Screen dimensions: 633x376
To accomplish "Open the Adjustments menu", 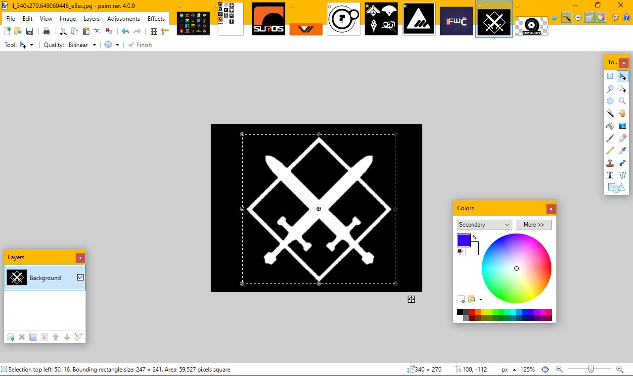I will (x=124, y=18).
